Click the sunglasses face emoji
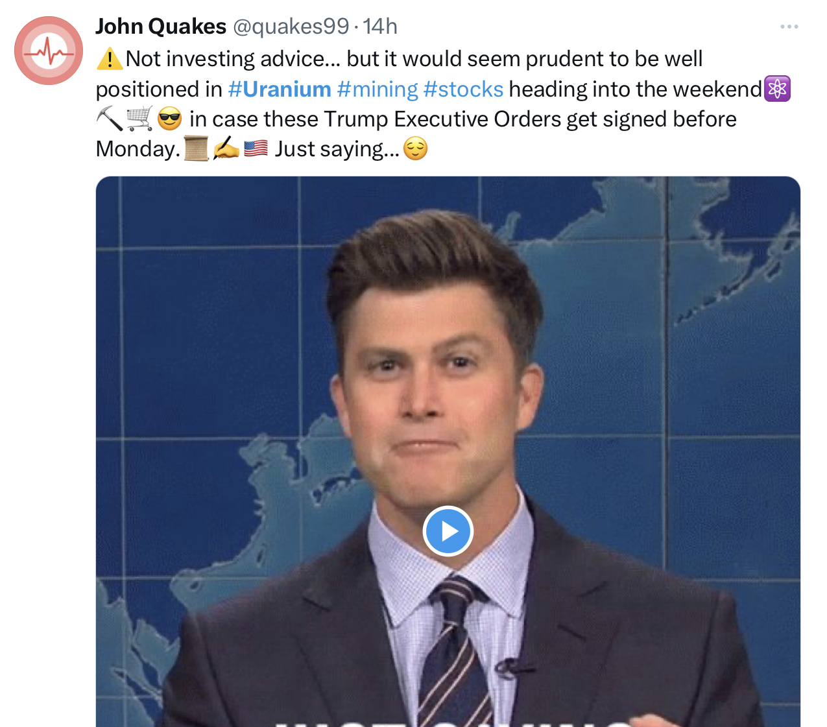This screenshot has height=727, width=827. [x=169, y=119]
